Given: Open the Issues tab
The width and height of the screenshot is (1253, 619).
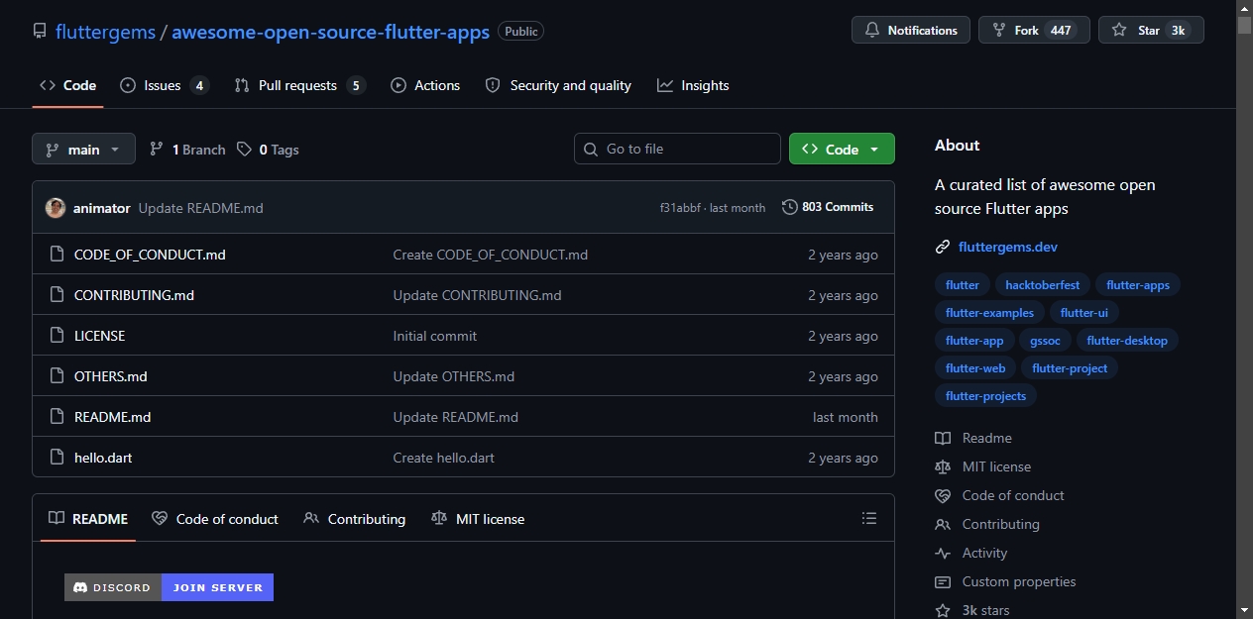Looking at the screenshot, I should pos(165,85).
